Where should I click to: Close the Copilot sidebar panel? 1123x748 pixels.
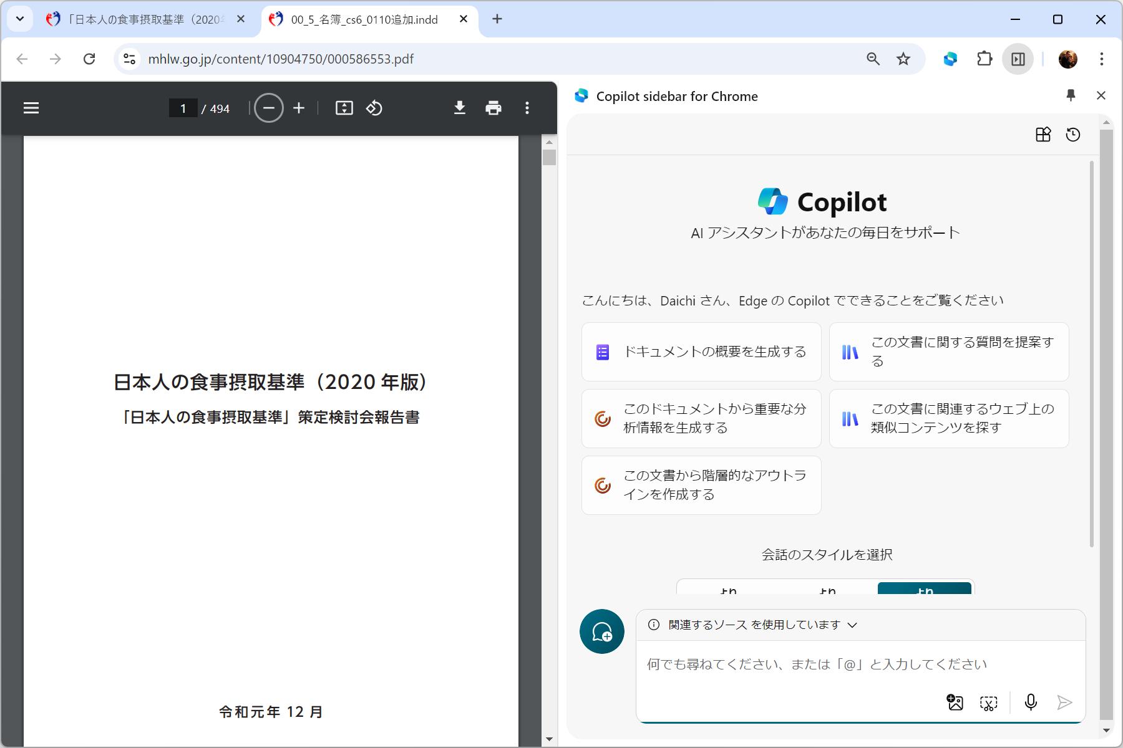(x=1101, y=95)
